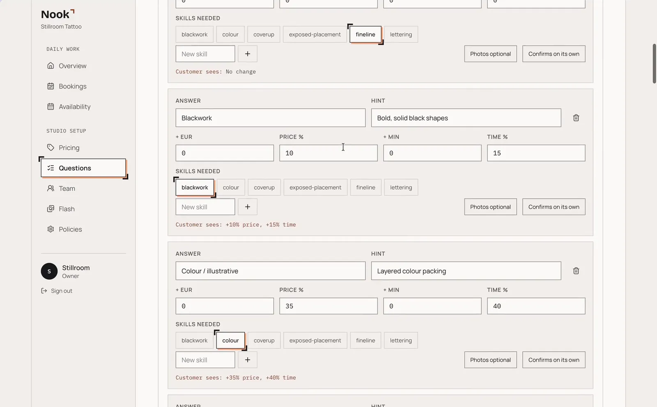Click the Team icon in sidebar

(x=51, y=189)
